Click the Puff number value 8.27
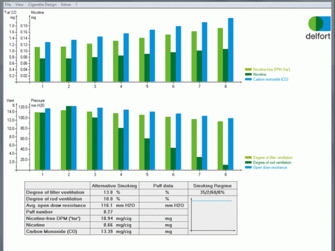 108,211
